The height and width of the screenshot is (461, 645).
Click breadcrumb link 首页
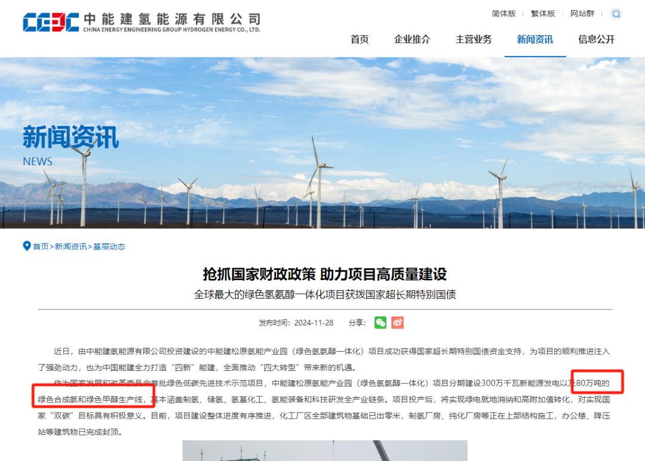(x=41, y=247)
